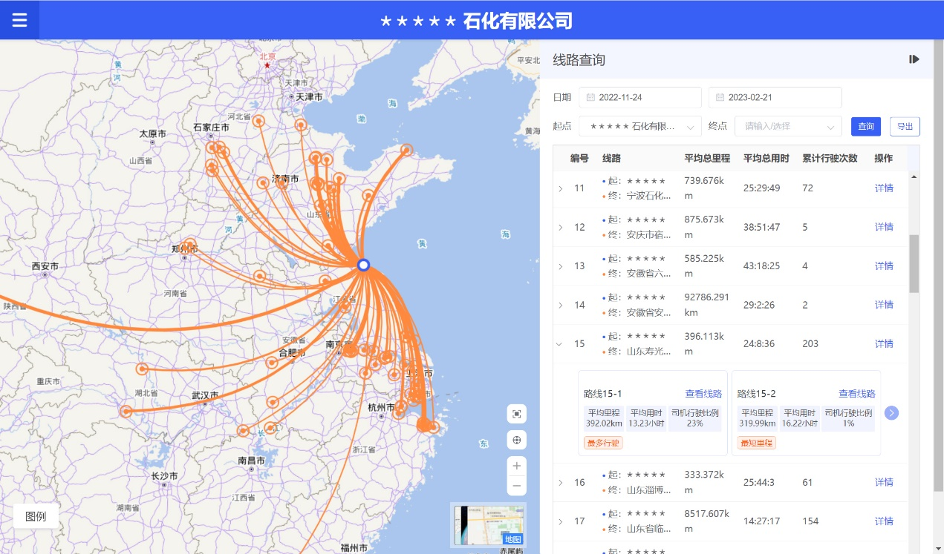Open the 图例 legend button
Viewport: 944px width, 554px height.
click(x=36, y=516)
